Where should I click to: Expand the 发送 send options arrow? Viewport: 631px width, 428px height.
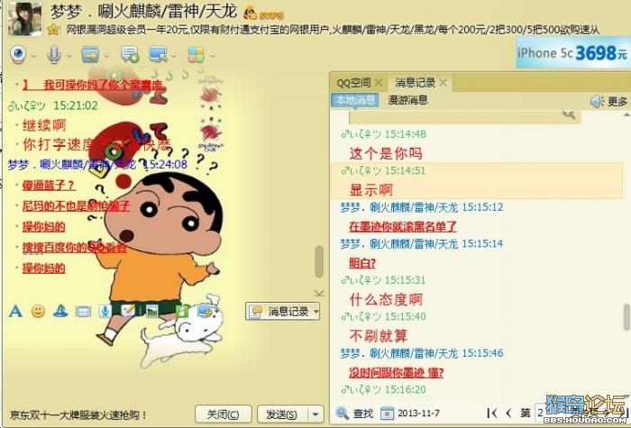pyautogui.click(x=315, y=414)
